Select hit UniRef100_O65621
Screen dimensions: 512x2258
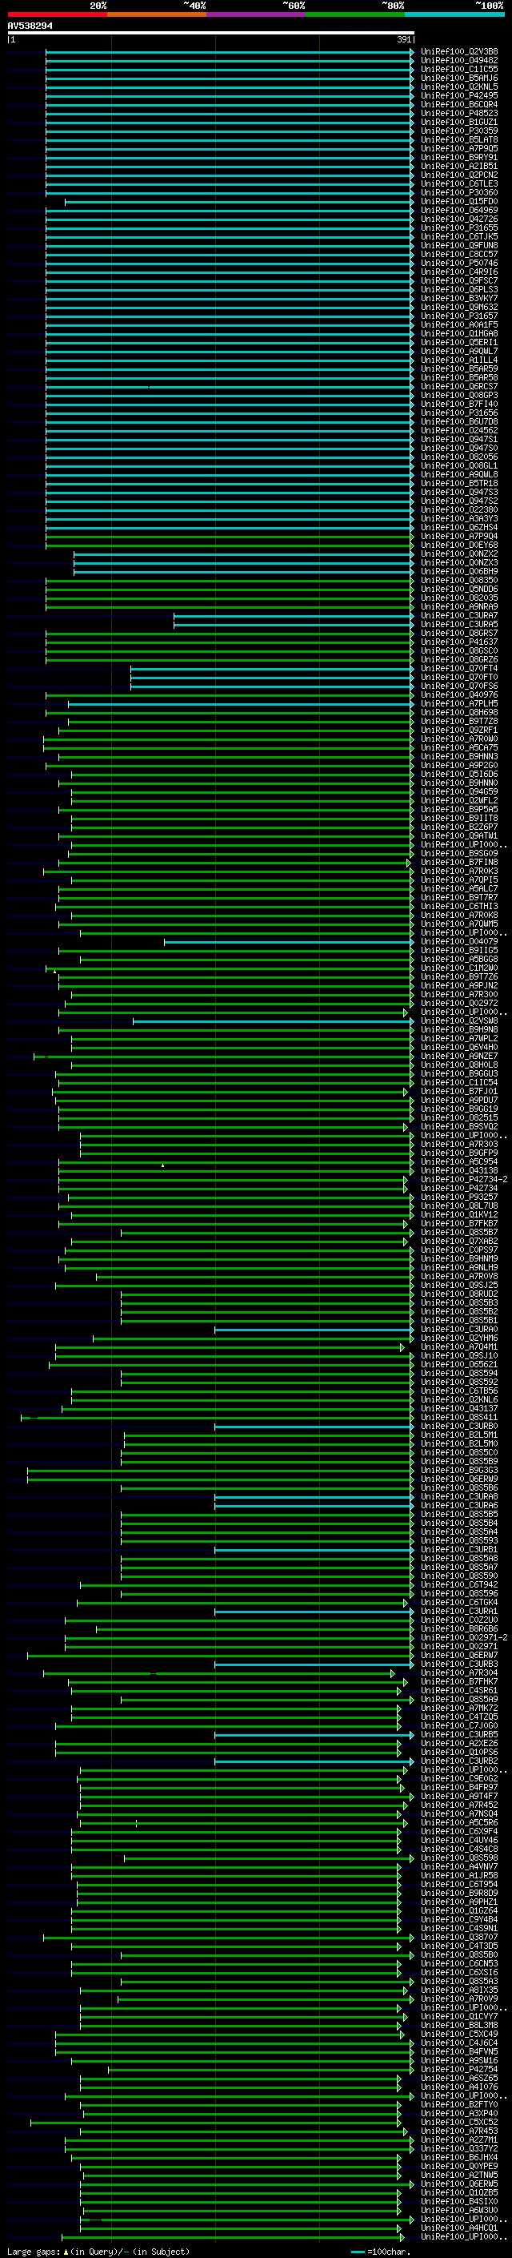[459, 1364]
